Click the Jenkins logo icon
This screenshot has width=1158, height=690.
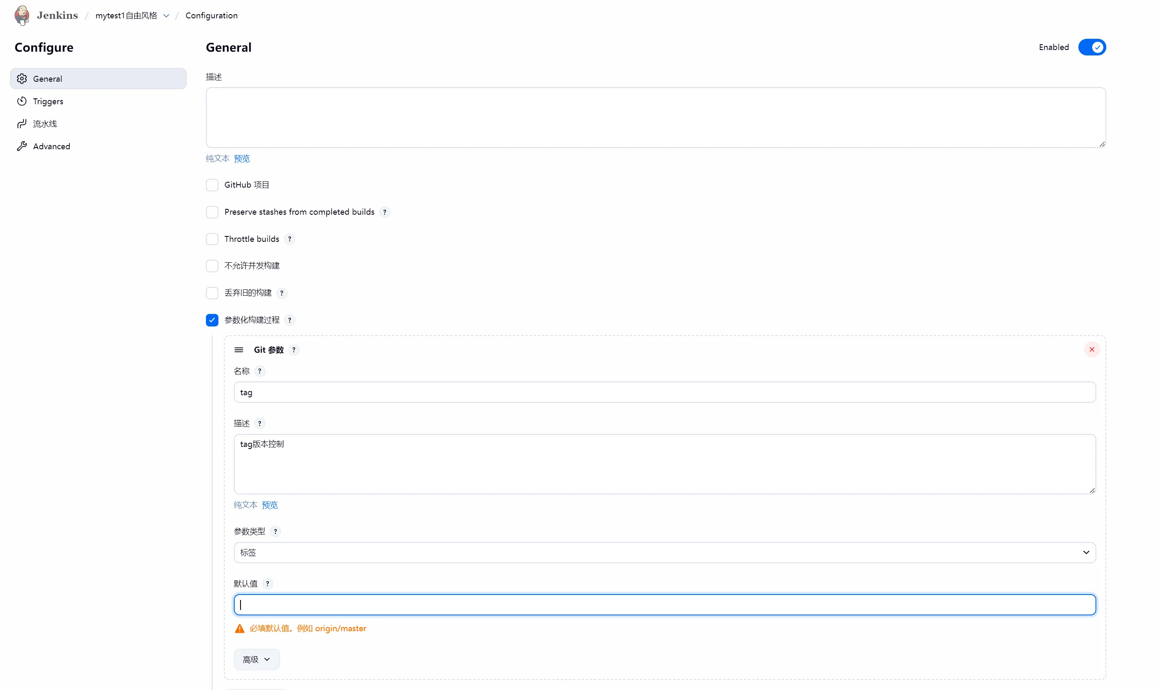[22, 15]
